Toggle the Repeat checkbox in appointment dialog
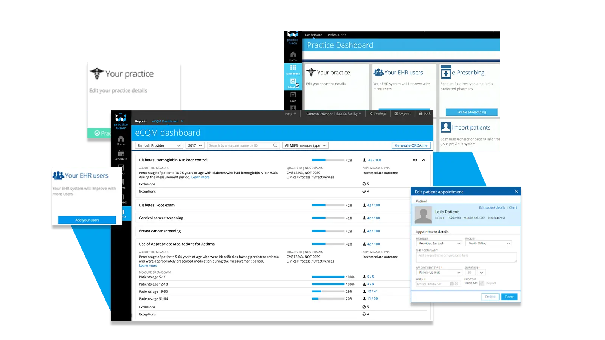The image size is (605, 340). pyautogui.click(x=482, y=283)
